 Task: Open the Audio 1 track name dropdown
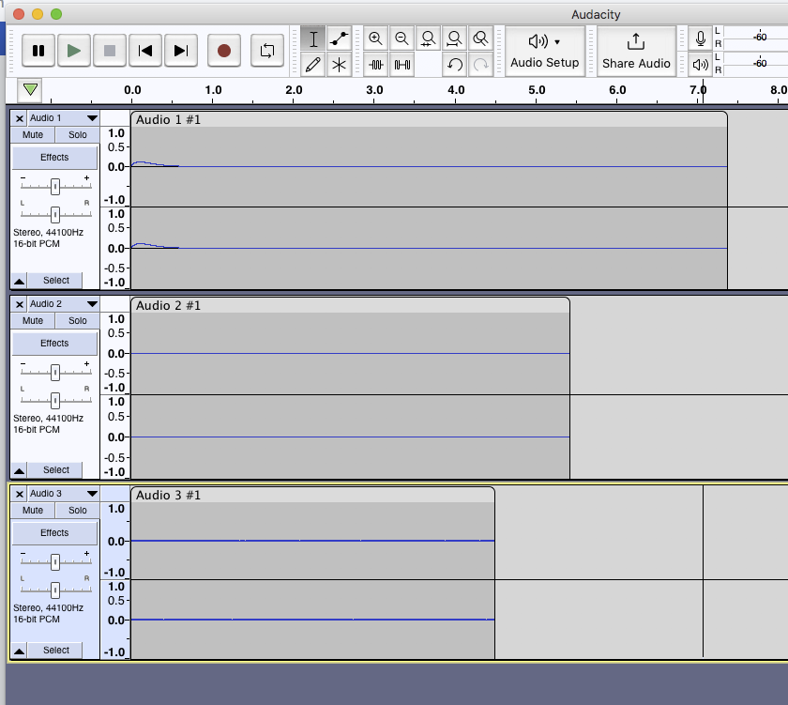pyautogui.click(x=91, y=118)
